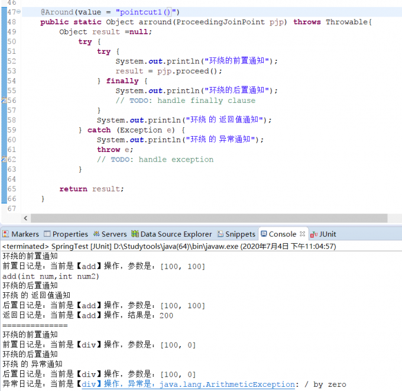Collapse the method fold at line 47
This screenshot has width=402, height=391.
click(x=20, y=12)
